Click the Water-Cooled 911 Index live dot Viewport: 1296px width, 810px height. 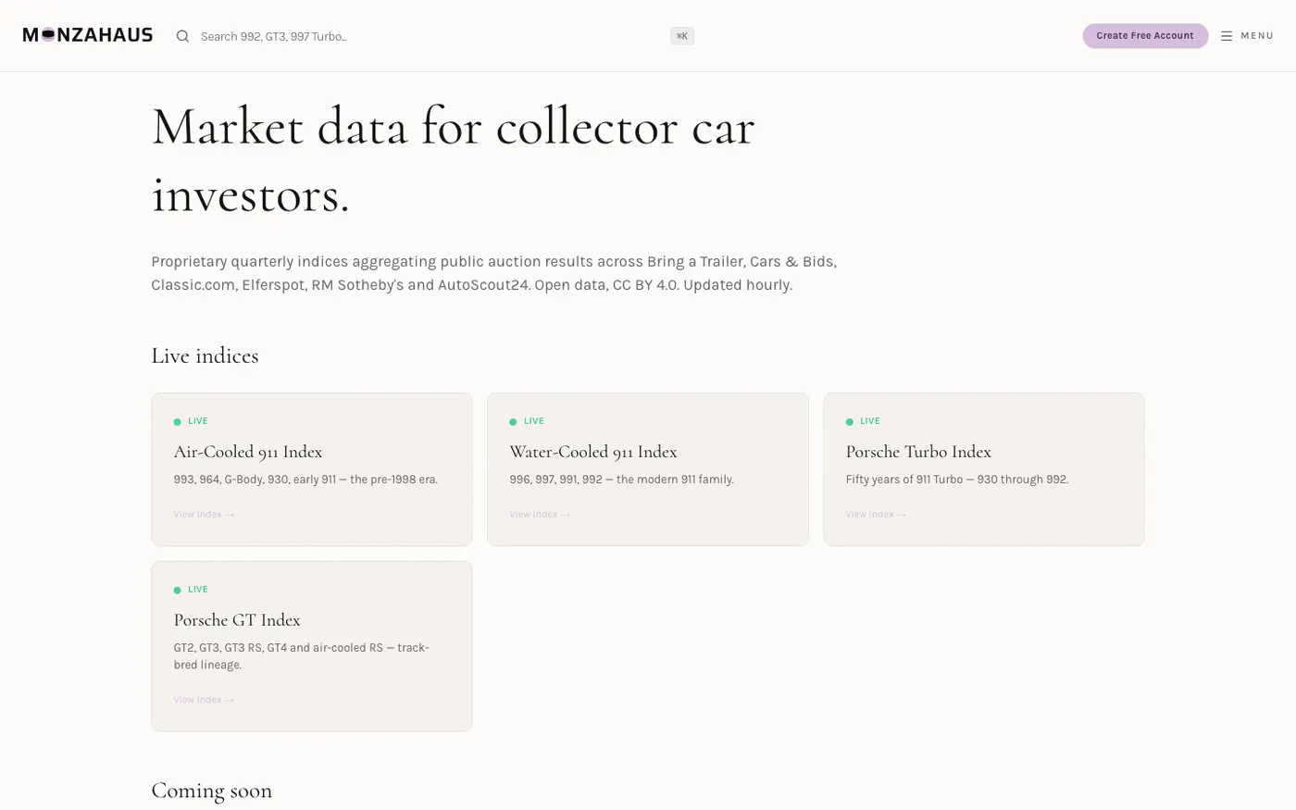(513, 422)
